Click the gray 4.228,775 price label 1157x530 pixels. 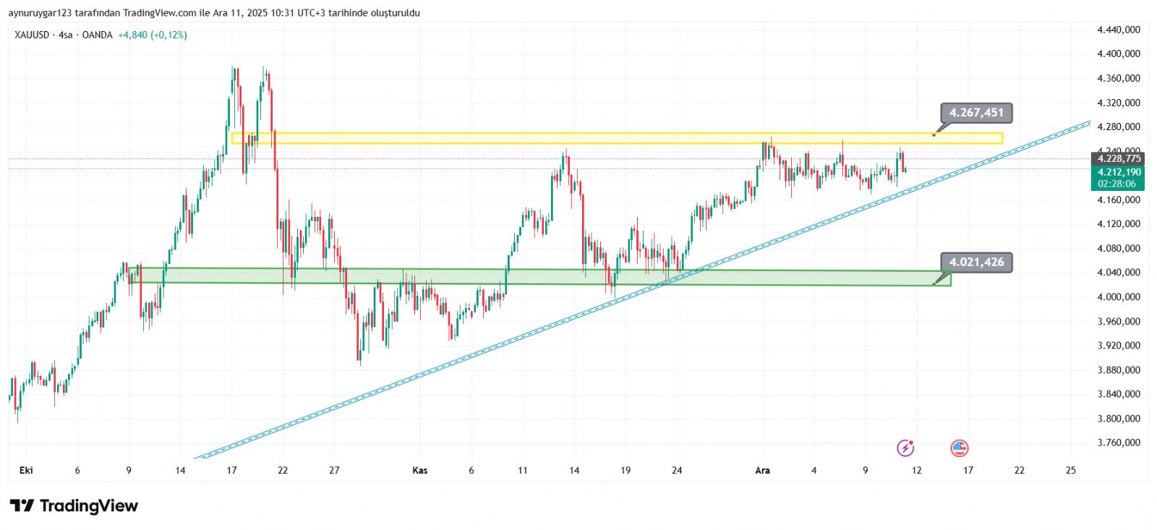pyautogui.click(x=1118, y=158)
